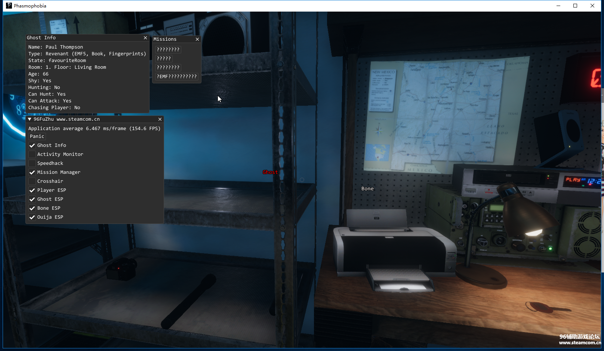
Task: Click the first mission button
Action: click(x=168, y=50)
